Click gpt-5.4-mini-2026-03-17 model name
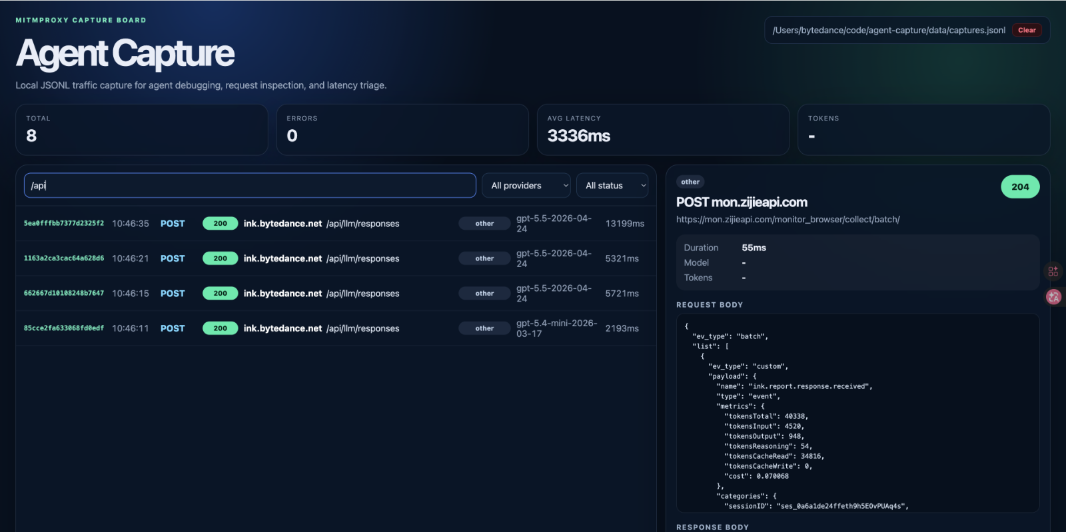This screenshot has width=1066, height=532. click(x=556, y=328)
